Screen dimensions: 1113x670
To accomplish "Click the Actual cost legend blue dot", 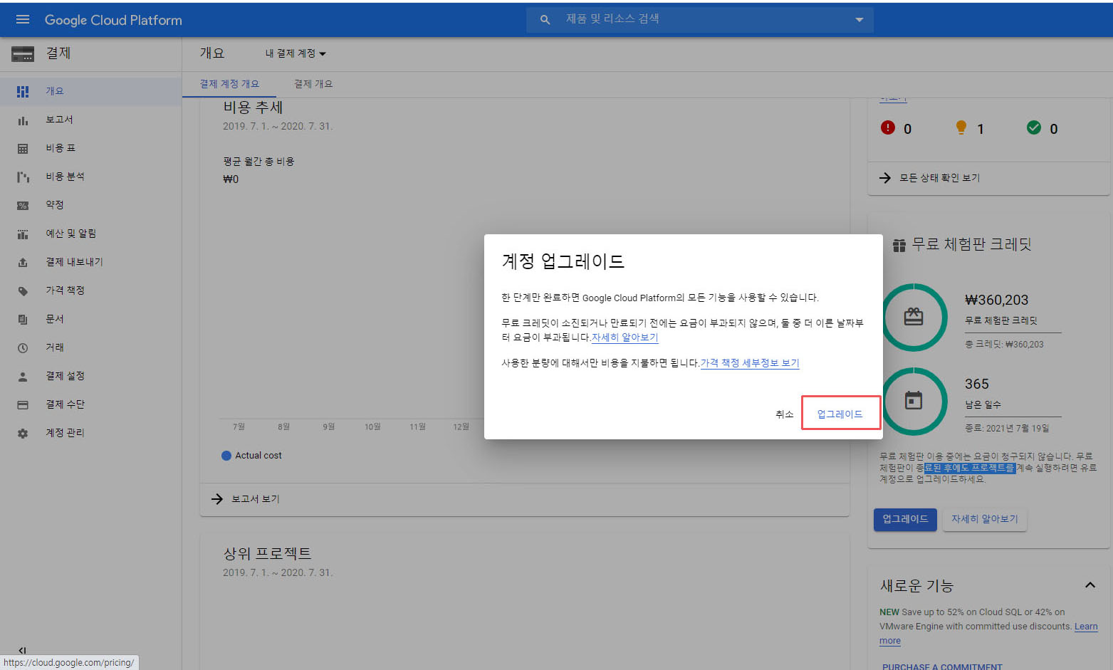I will 226,456.
